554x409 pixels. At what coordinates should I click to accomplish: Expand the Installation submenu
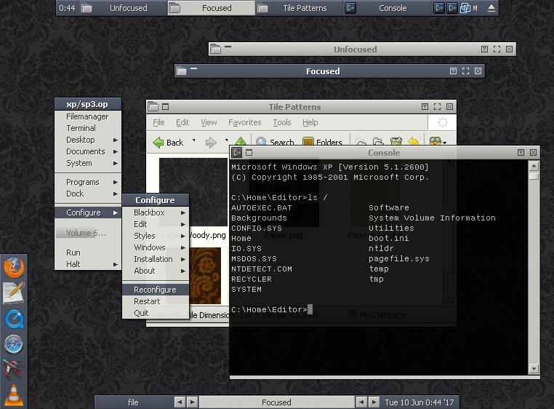pyautogui.click(x=156, y=259)
